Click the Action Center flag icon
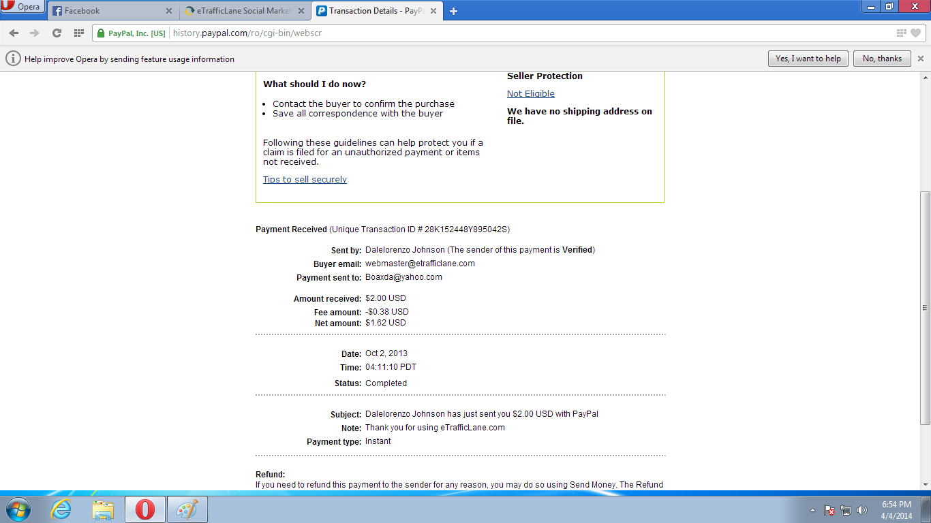931x523 pixels. click(x=829, y=510)
